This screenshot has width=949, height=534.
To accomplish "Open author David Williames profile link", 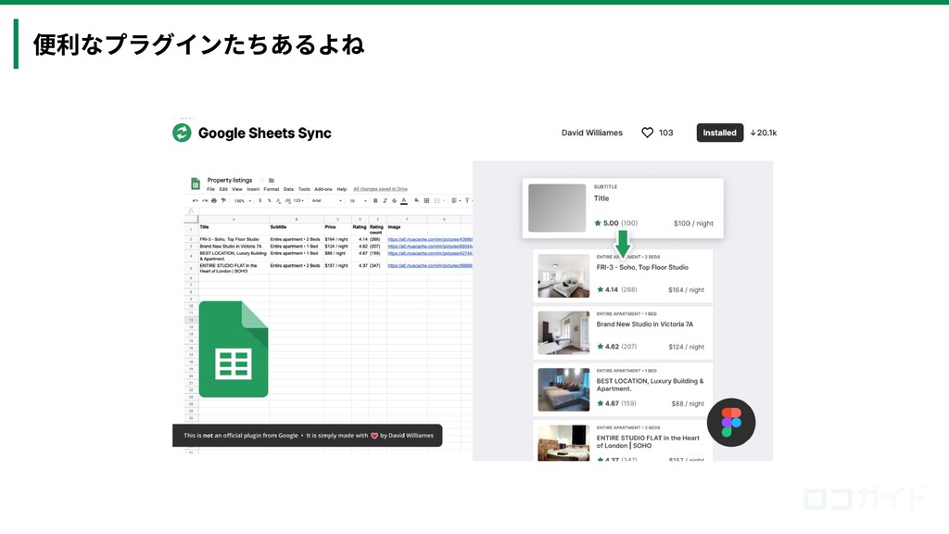I will [x=592, y=133].
